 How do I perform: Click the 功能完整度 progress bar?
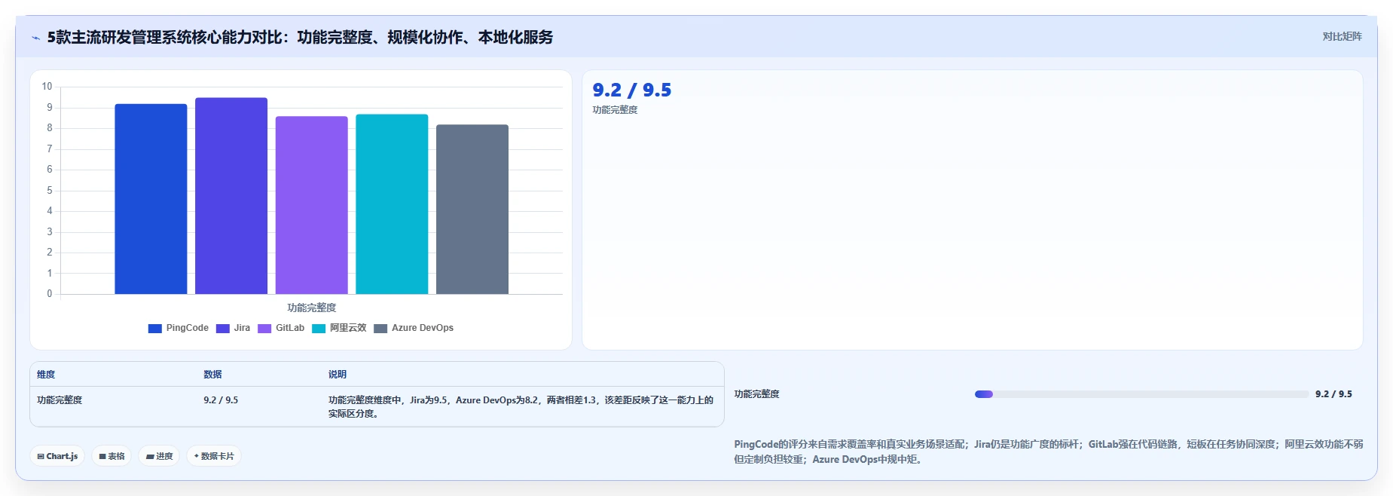[1141, 394]
